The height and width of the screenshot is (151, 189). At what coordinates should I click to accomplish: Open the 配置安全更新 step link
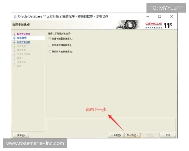pos(24,34)
